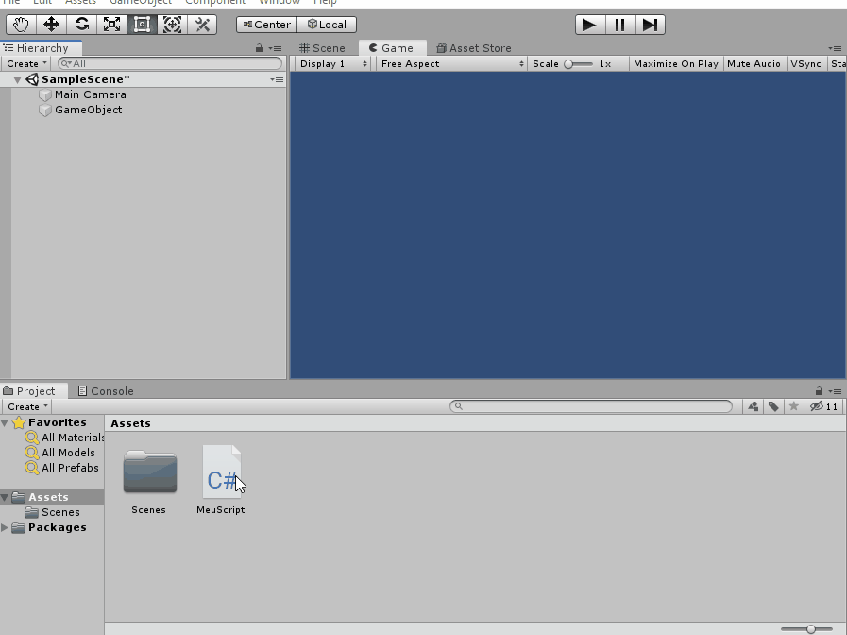Screen dimensions: 847x635
Task: Select the Move tool
Action: pyautogui.click(x=51, y=25)
